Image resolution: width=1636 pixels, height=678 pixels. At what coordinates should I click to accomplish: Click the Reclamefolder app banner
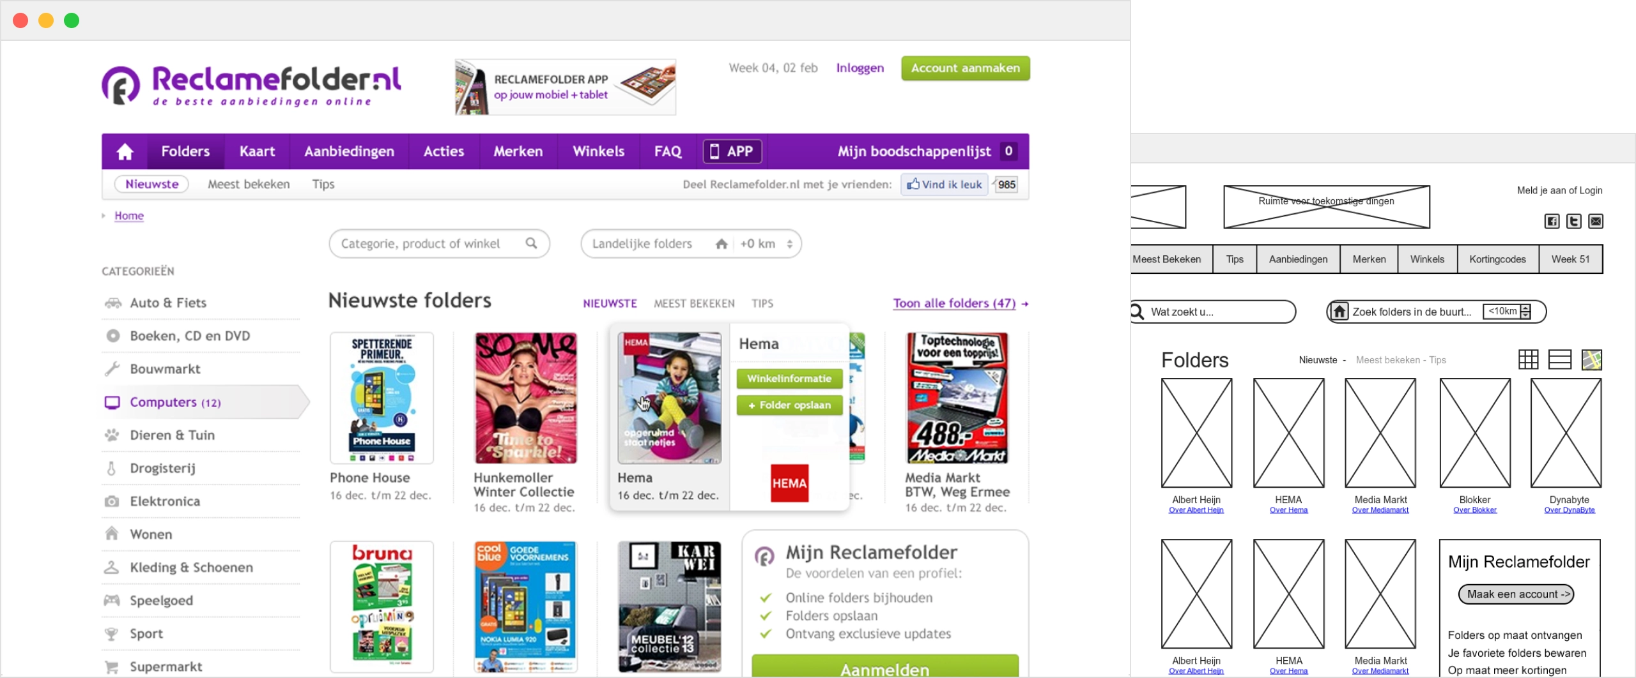click(566, 87)
